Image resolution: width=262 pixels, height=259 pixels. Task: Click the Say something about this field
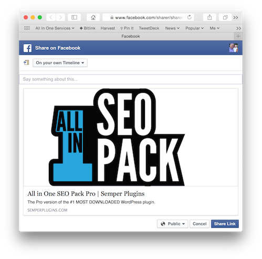pyautogui.click(x=131, y=79)
